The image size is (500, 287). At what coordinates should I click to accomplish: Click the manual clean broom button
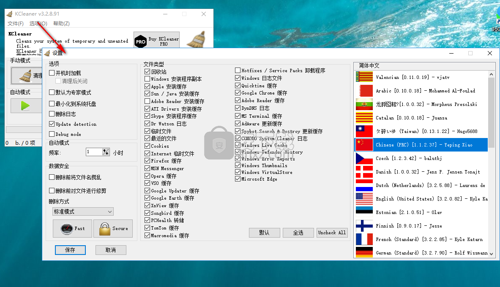click(x=27, y=76)
